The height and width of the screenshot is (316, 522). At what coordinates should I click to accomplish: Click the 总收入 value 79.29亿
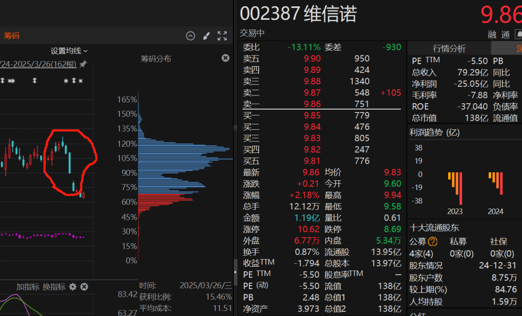[x=473, y=72]
